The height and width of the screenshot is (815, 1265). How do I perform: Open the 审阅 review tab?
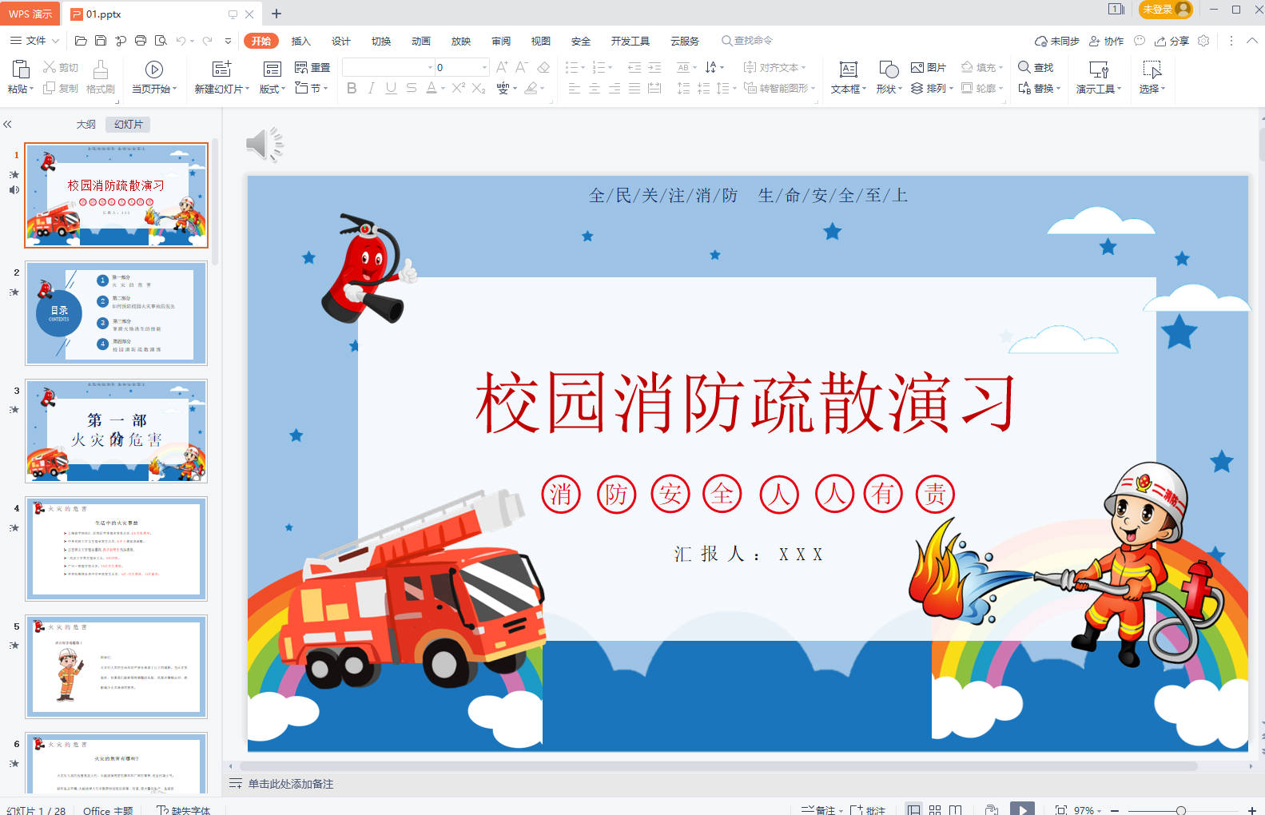tap(501, 41)
